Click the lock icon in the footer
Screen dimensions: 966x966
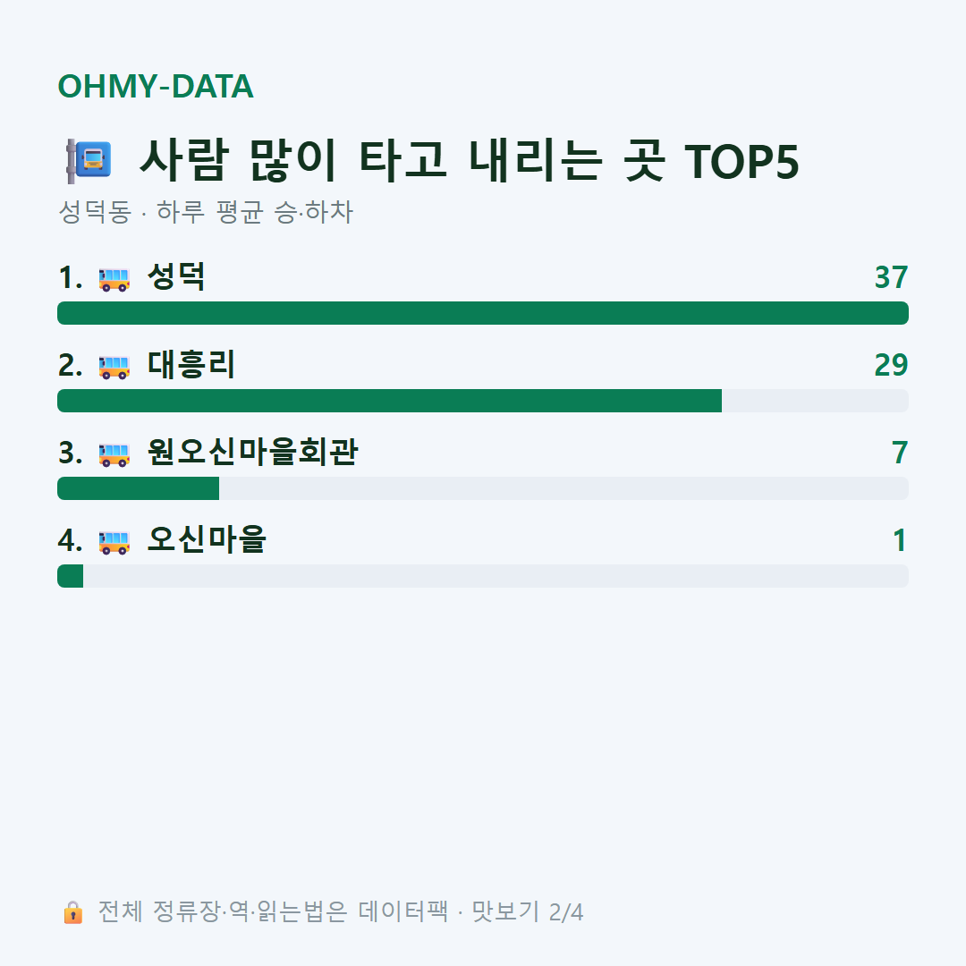[x=72, y=911]
